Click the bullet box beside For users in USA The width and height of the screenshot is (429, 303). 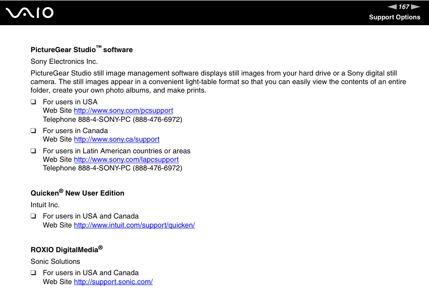tap(33, 102)
